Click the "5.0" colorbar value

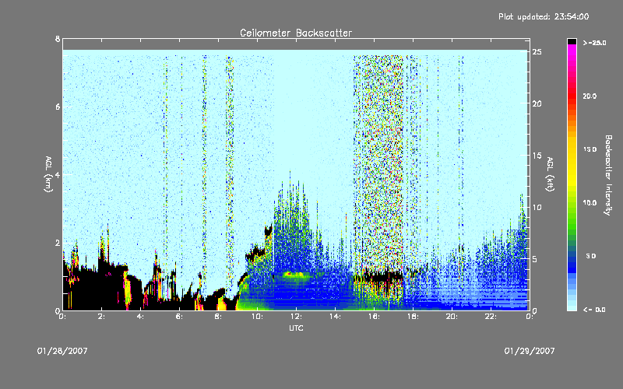[x=591, y=256]
